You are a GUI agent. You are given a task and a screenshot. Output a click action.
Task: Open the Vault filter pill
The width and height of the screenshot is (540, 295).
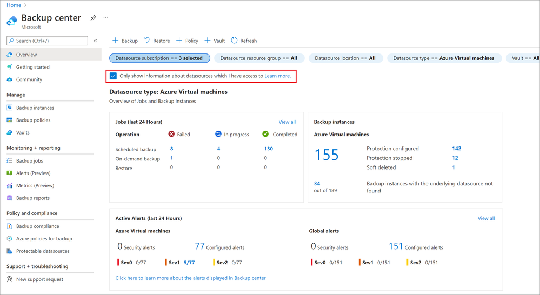pos(523,58)
